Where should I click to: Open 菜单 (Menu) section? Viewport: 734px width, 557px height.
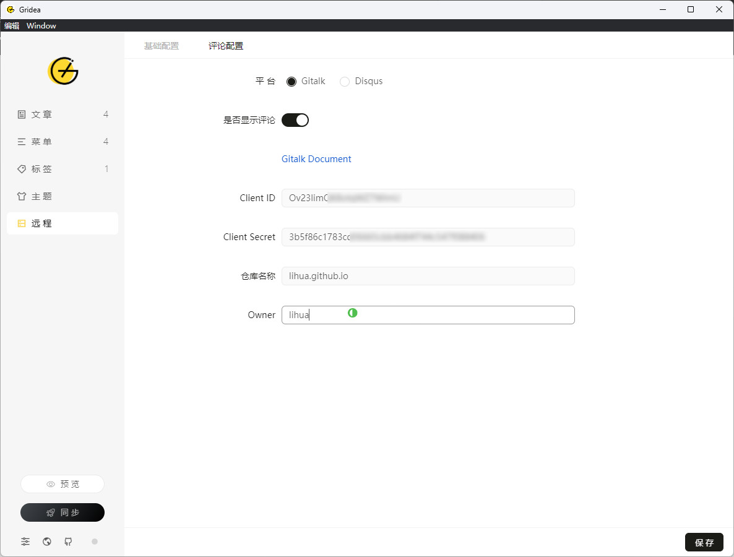tap(62, 142)
